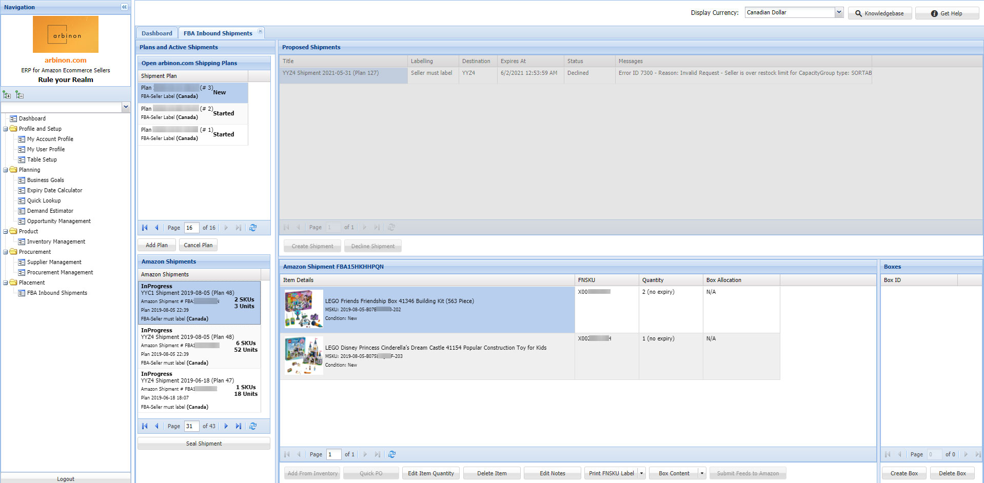
Task: Open Box Content dropdown arrow
Action: tap(702, 473)
